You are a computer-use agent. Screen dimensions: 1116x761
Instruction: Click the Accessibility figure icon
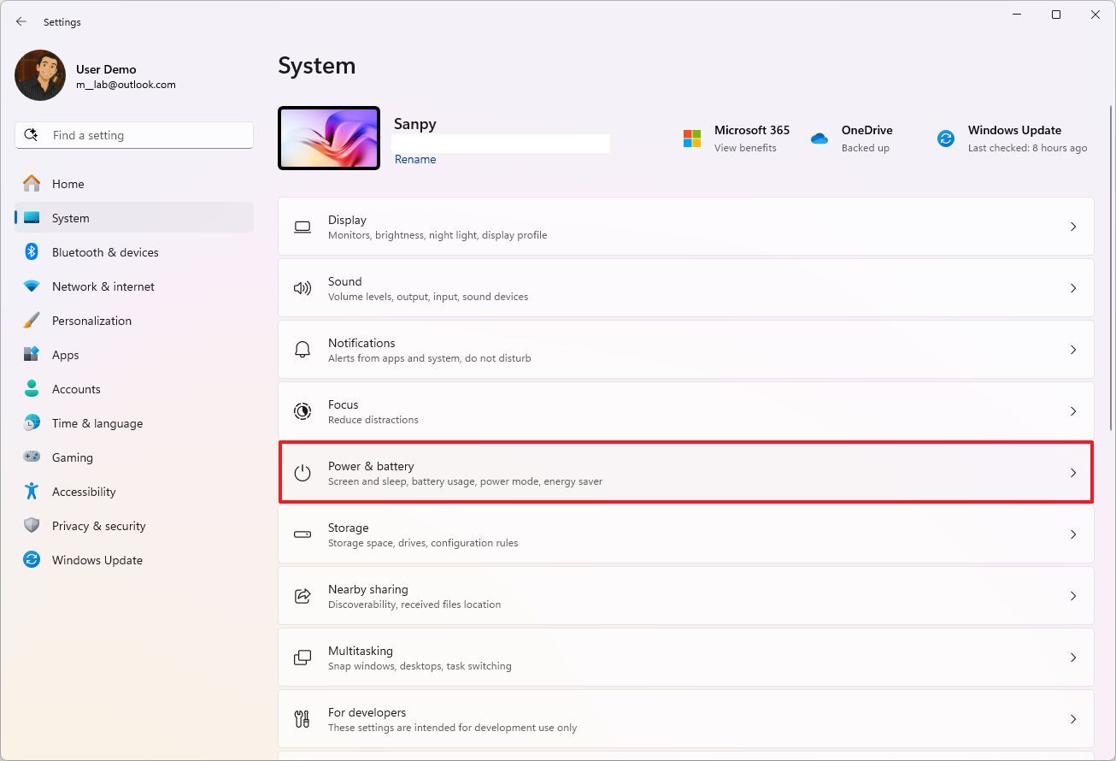point(32,492)
